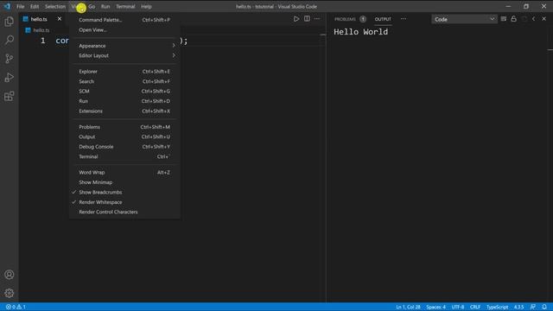Choose Explorer from View menu
553x311 pixels.
pyautogui.click(x=124, y=72)
